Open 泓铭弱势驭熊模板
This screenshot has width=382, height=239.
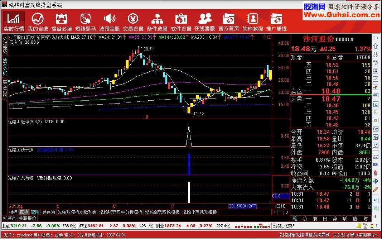tap(163, 212)
